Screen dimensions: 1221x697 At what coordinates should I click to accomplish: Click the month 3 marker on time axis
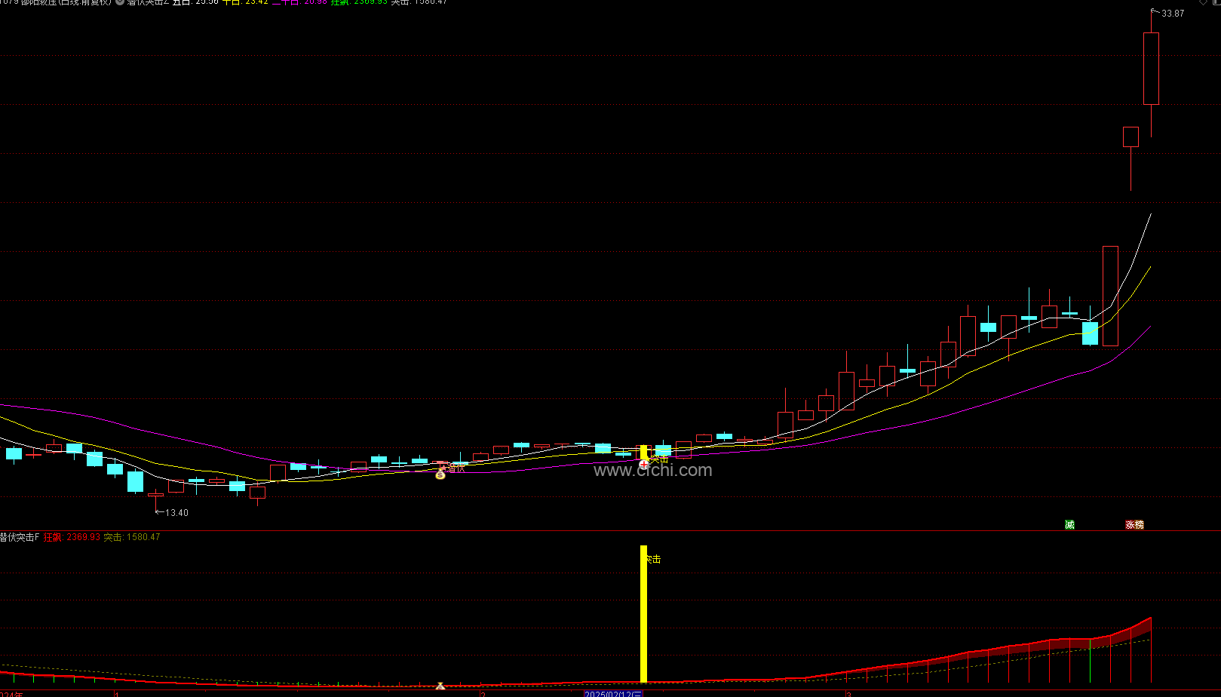(848, 693)
